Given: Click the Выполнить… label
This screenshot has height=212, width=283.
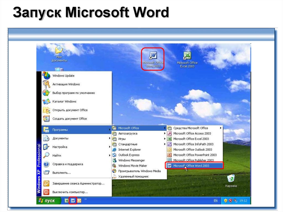Looking at the screenshot, I should (x=62, y=173).
